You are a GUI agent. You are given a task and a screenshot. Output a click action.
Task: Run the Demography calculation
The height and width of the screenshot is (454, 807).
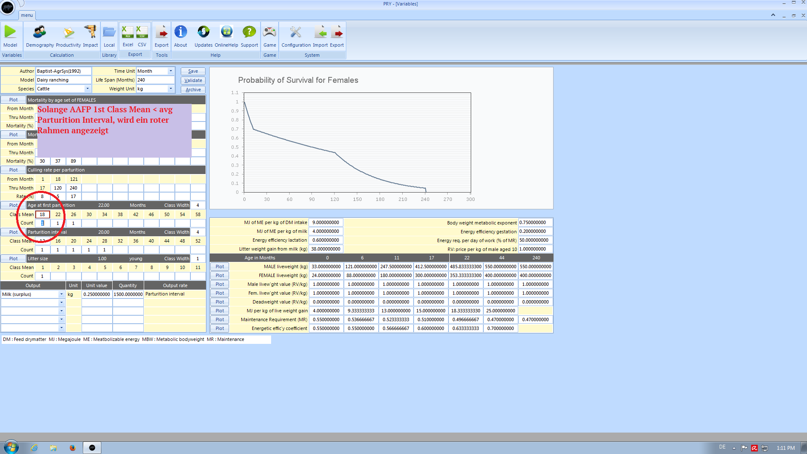[x=40, y=36]
